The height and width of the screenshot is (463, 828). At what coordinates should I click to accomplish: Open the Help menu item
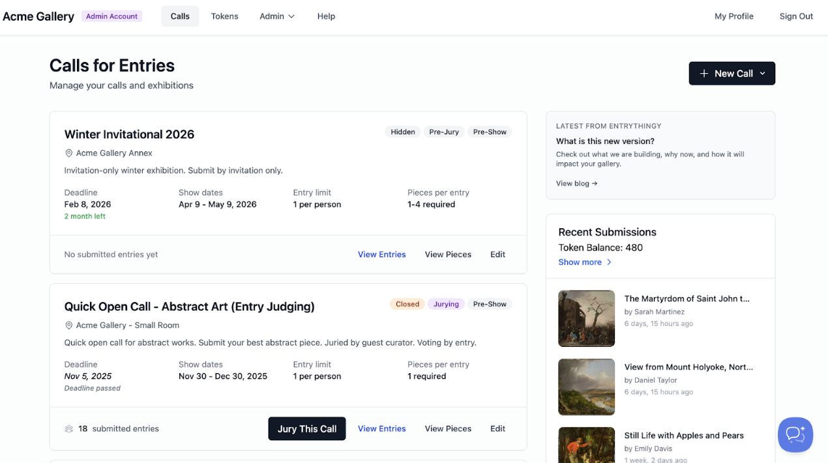click(x=326, y=16)
